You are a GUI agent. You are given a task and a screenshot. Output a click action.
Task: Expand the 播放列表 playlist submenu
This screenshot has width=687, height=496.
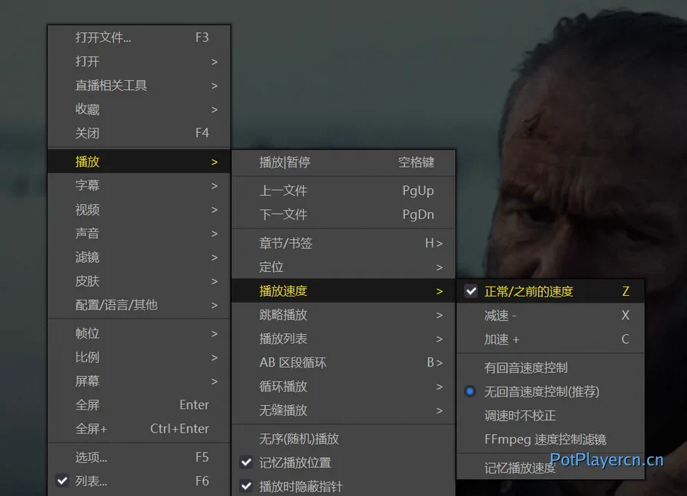coord(288,339)
